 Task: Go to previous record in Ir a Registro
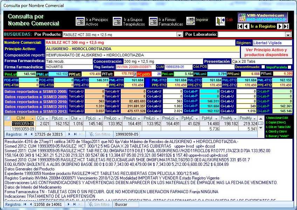[246, 26]
